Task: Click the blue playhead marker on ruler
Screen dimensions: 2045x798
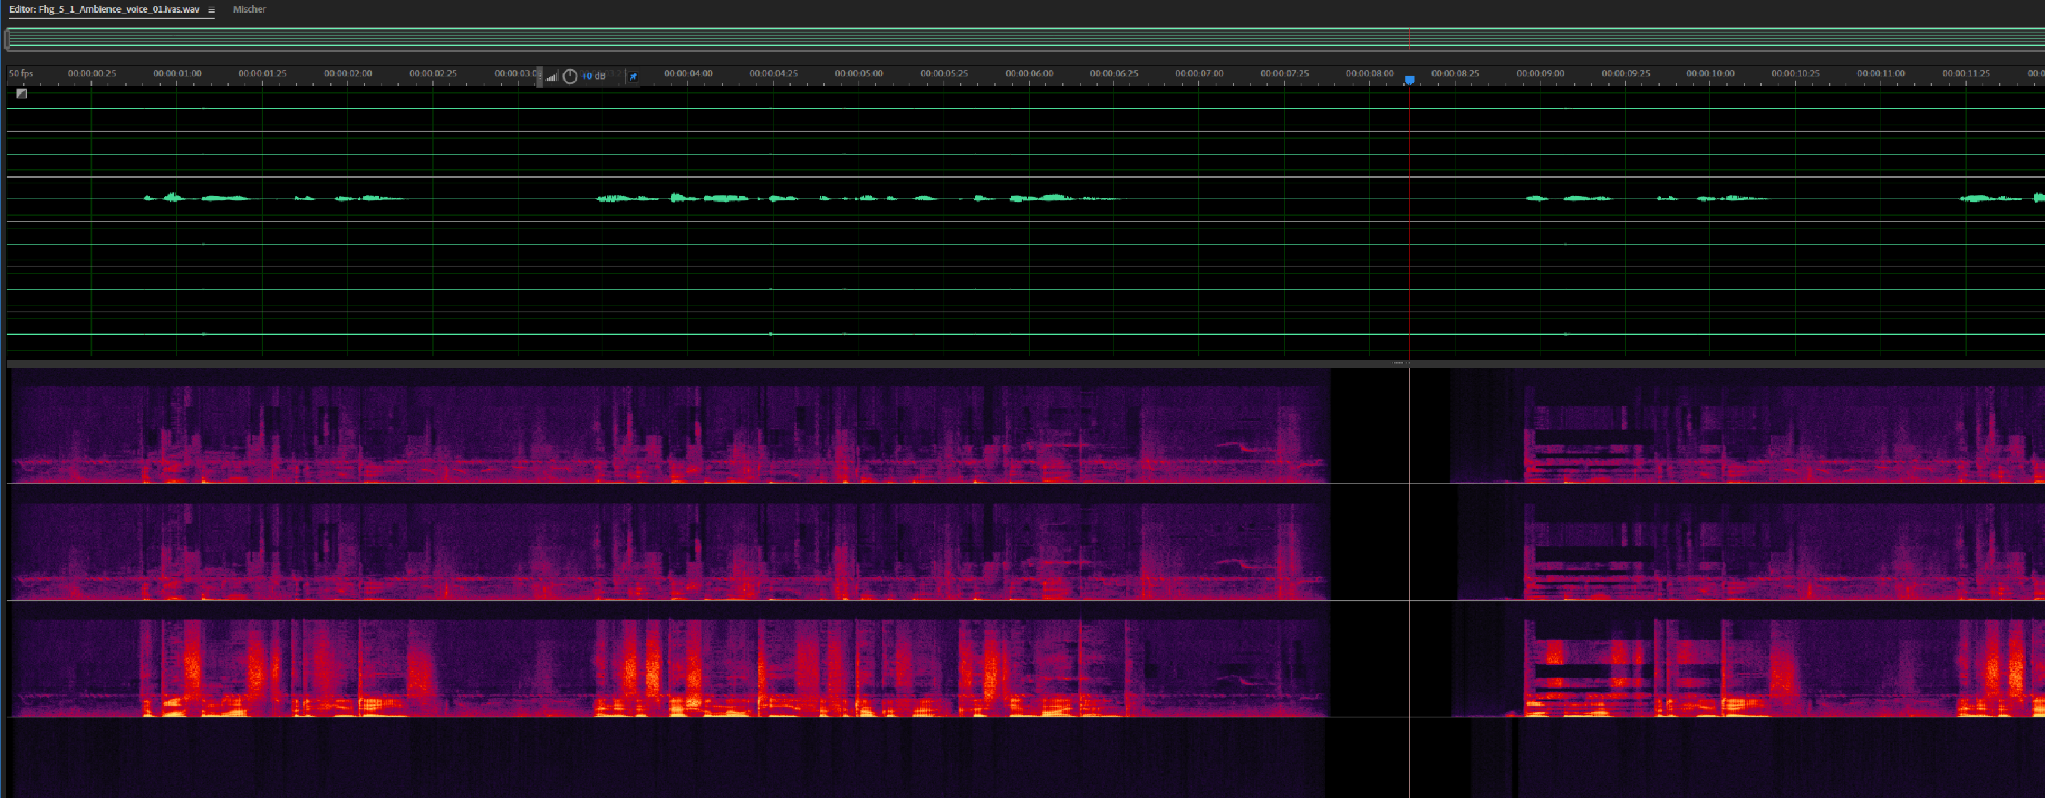Action: click(1409, 79)
